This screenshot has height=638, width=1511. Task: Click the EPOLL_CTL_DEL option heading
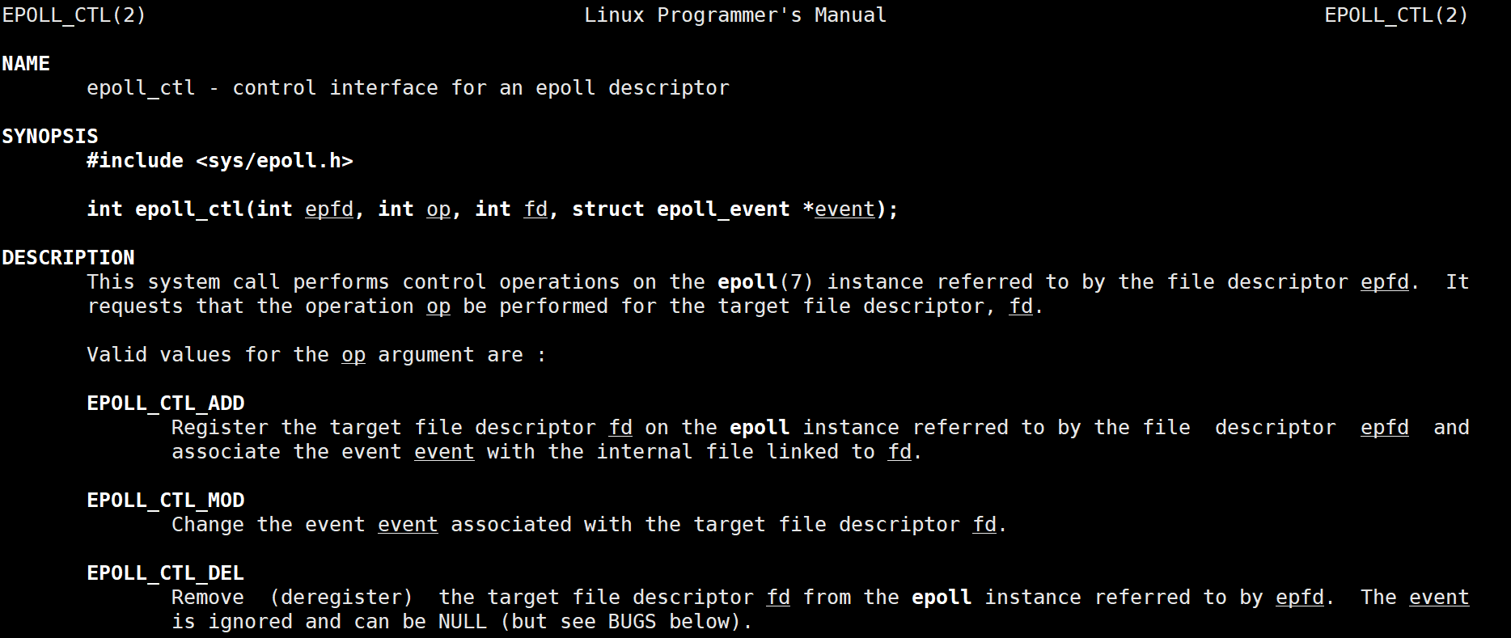coord(166,573)
